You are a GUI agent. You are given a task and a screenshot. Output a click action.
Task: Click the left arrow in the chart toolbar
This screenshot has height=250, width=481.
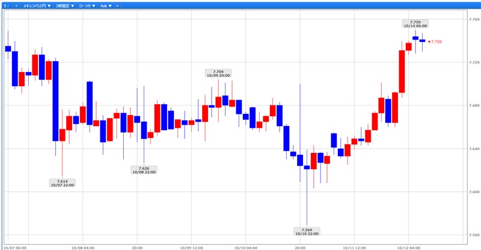[16, 5]
